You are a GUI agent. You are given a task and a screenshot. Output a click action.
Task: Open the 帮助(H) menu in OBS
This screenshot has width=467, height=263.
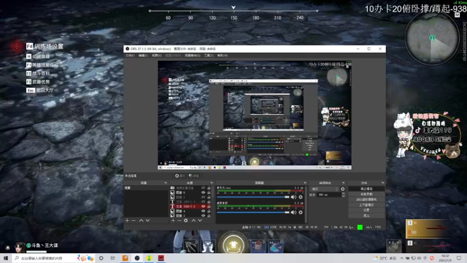point(222,56)
